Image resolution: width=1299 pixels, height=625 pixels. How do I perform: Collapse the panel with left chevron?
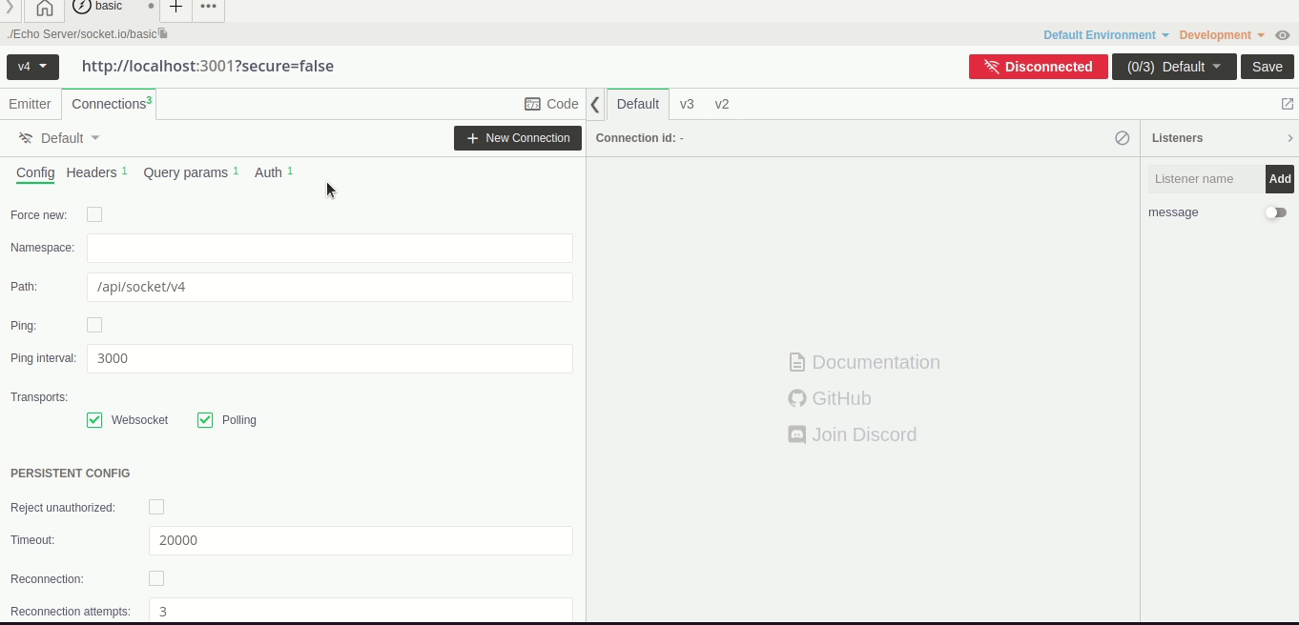(595, 105)
